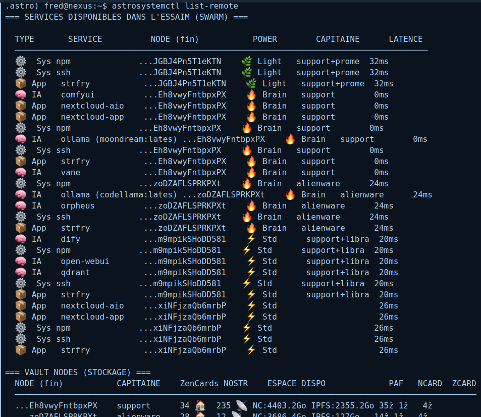Click the package icon on the 32ms strfry row

[20, 83]
